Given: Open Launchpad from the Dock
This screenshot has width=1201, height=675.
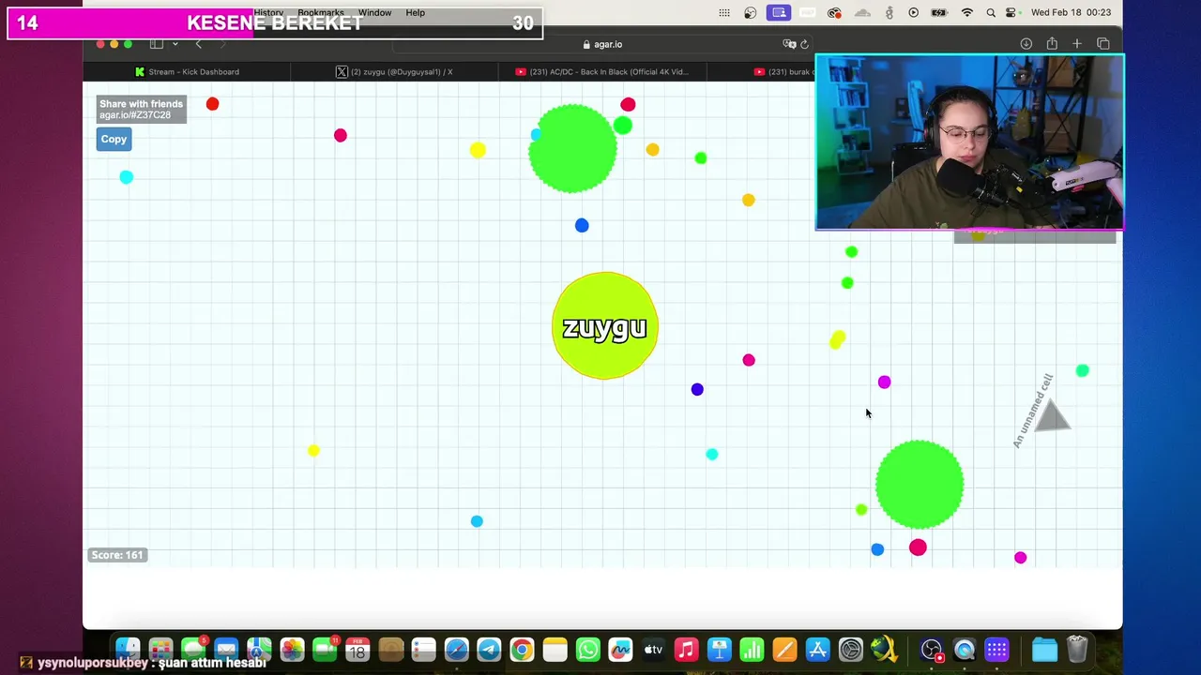Looking at the screenshot, I should (160, 650).
